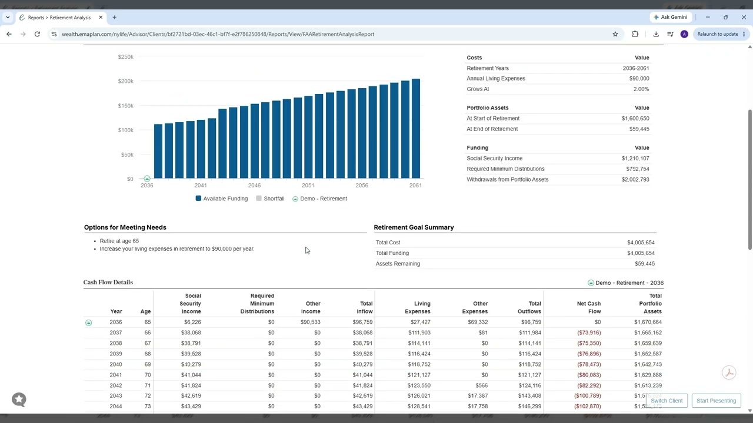Select the Reports > Retirement Analysis tab

(61, 18)
